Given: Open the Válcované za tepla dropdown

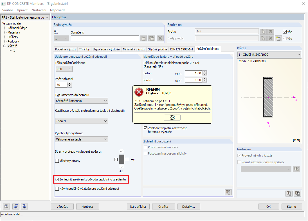Looking at the screenshot, I should click(x=82, y=139).
